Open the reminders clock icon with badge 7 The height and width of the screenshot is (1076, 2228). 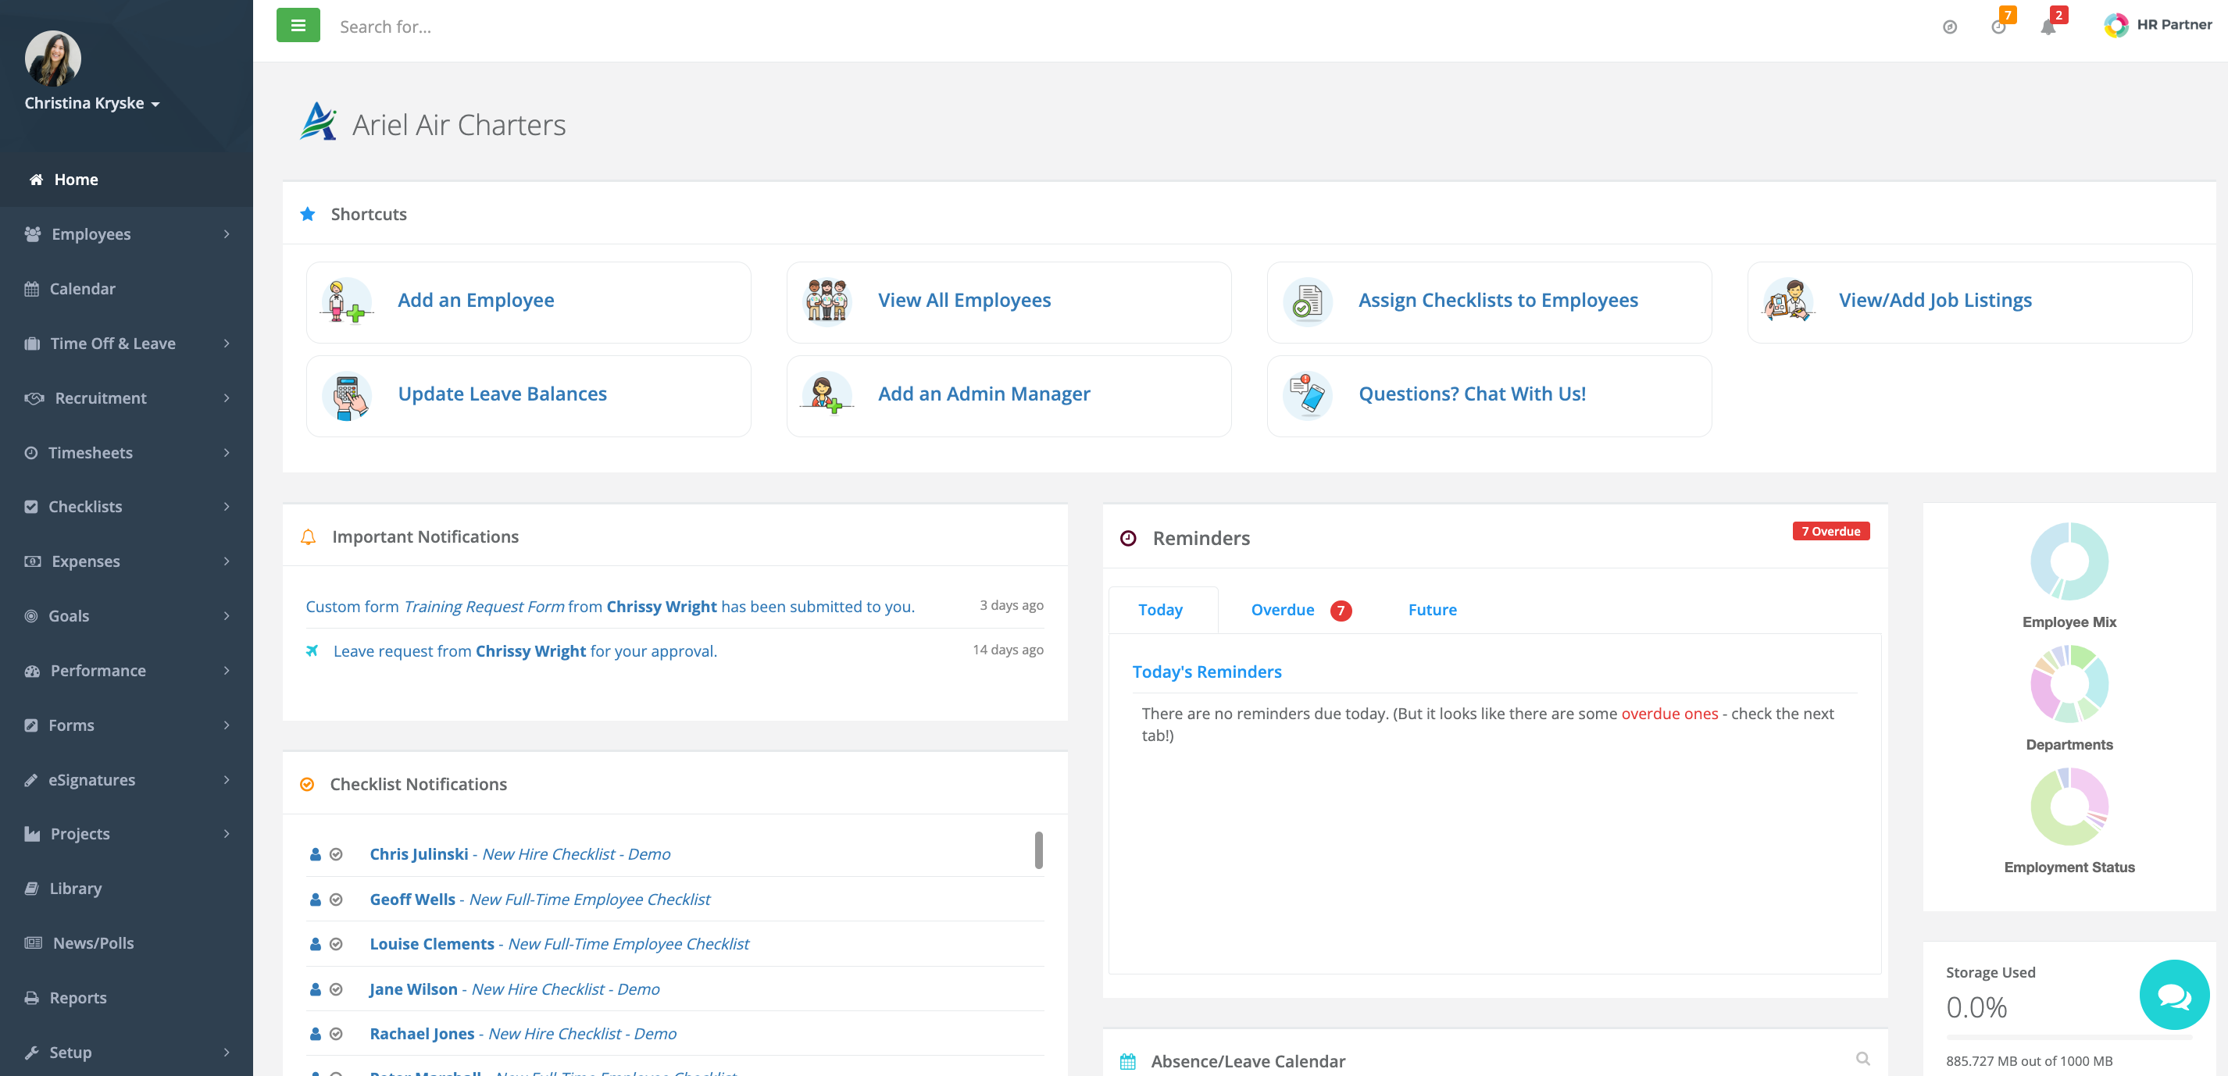pyautogui.click(x=1998, y=27)
